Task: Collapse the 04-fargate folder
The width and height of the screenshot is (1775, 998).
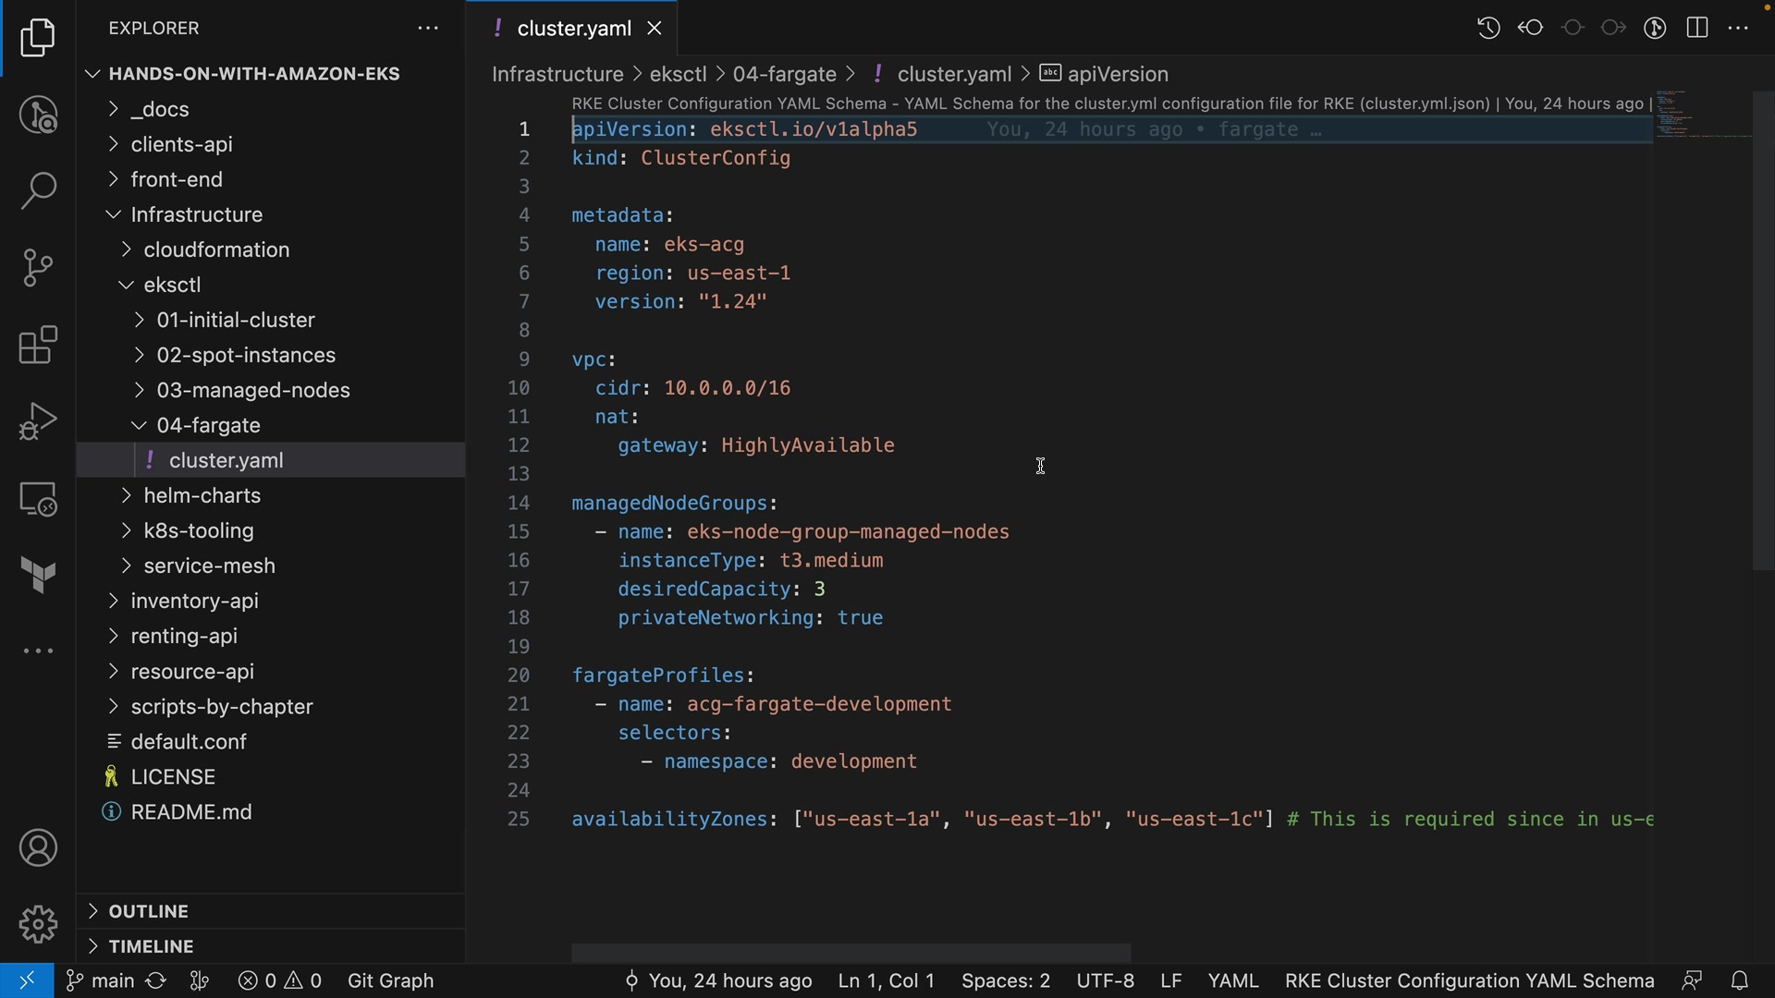Action: point(208,425)
